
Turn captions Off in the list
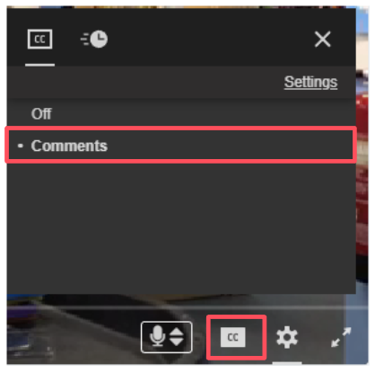(41, 114)
